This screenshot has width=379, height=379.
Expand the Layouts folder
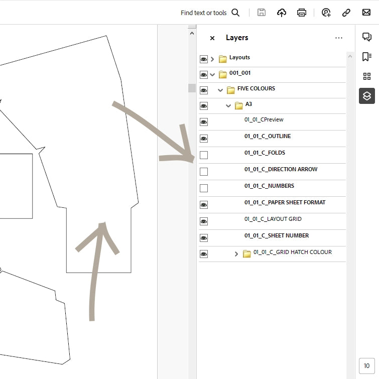tap(212, 59)
